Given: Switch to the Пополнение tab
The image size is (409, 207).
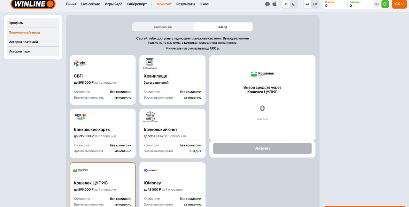Looking at the screenshot, I should (163, 27).
